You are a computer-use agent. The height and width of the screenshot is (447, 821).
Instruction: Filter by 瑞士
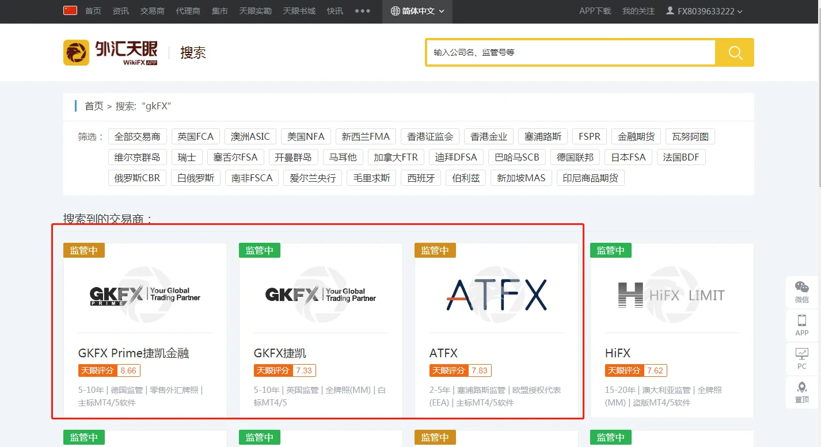[187, 157]
